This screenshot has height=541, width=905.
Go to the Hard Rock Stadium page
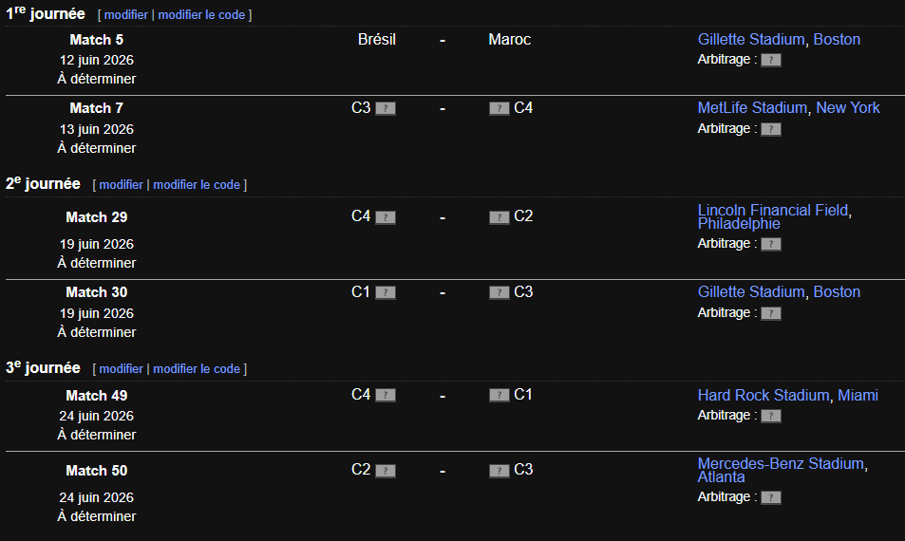click(x=763, y=396)
